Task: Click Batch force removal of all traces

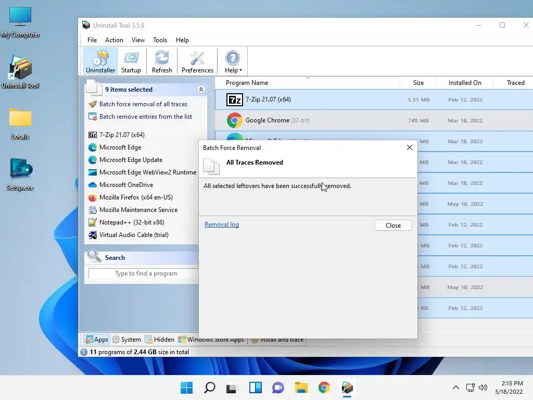Action: pyautogui.click(x=143, y=104)
